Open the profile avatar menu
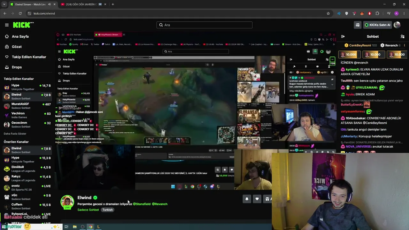This screenshot has width=409, height=230. click(x=397, y=25)
